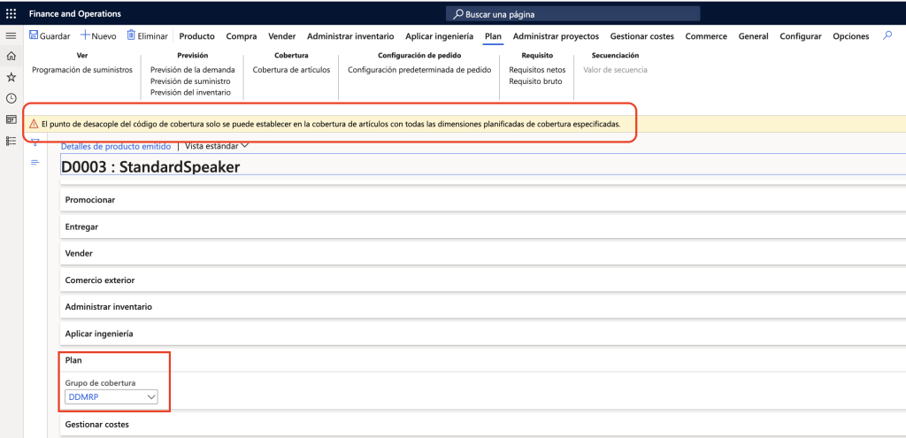The image size is (906, 438).
Task: Click the action bar search magnifier icon
Action: (x=887, y=36)
